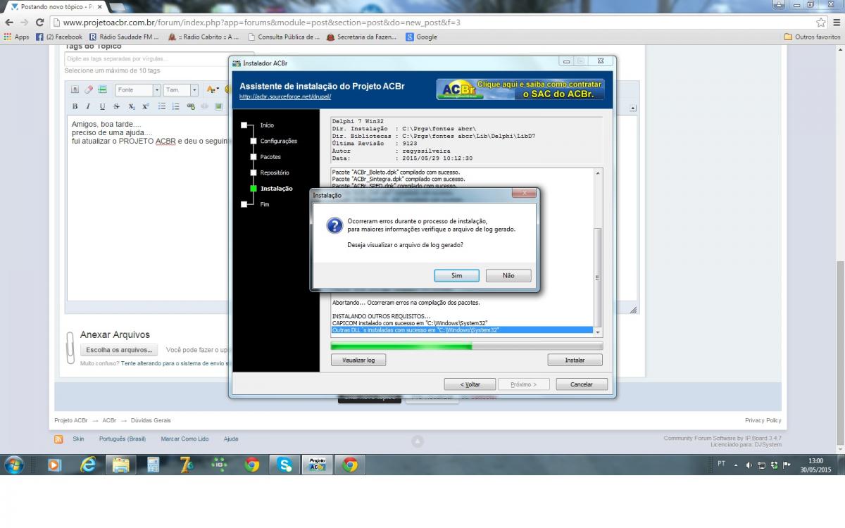Insert bulleted list in the forum editor
The image size is (845, 528).
[162, 106]
